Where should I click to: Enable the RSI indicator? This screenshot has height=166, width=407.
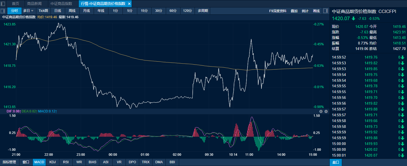[x=66, y=162]
